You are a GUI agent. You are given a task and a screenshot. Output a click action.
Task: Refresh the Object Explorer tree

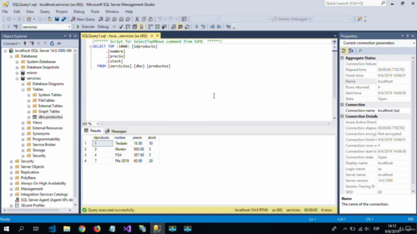pyautogui.click(x=52, y=44)
